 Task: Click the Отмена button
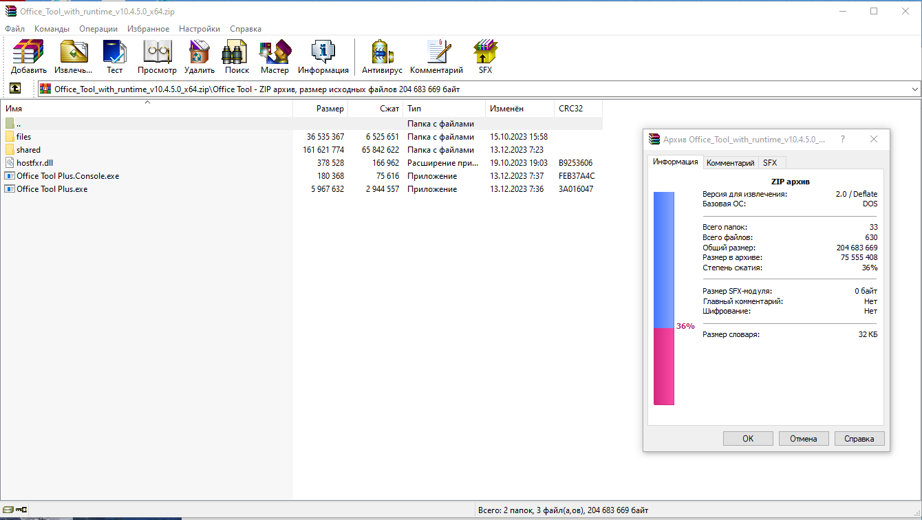click(x=804, y=438)
